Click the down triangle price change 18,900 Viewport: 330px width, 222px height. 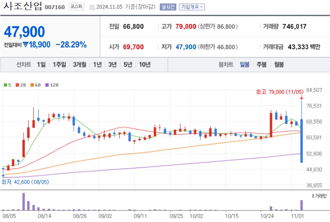[x=36, y=44]
